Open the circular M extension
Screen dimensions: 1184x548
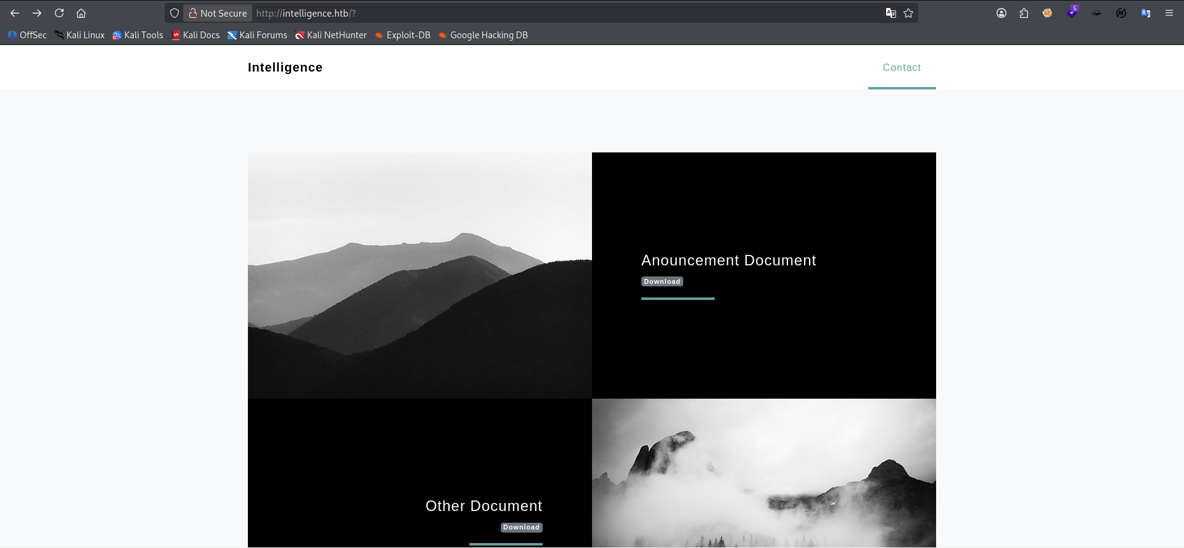(x=1121, y=13)
